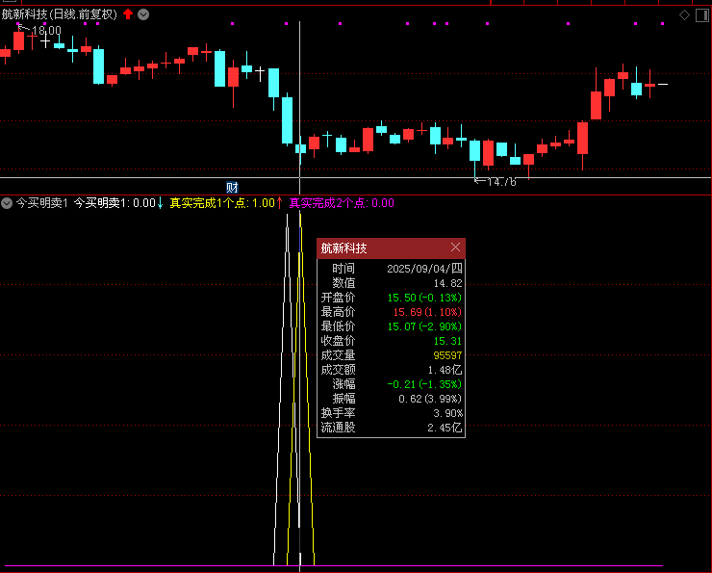Click the red up arrow beside the stock title
This screenshot has width=712, height=573.
coord(128,14)
